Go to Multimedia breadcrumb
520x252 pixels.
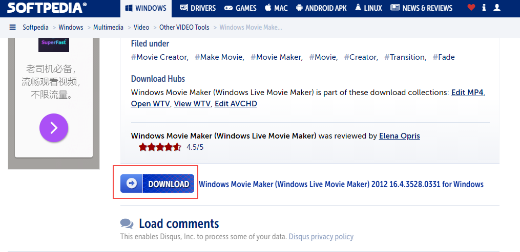tap(109, 28)
